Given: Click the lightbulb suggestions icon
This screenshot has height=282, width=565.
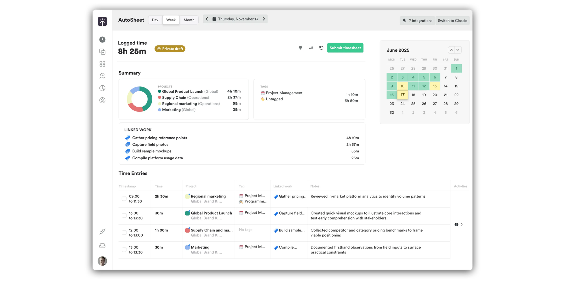Looking at the screenshot, I should (x=300, y=48).
